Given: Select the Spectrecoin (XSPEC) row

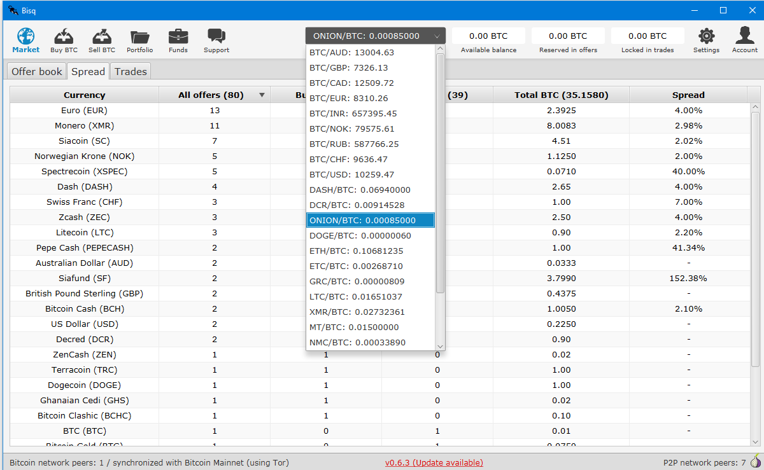Looking at the screenshot, I should [380, 171].
